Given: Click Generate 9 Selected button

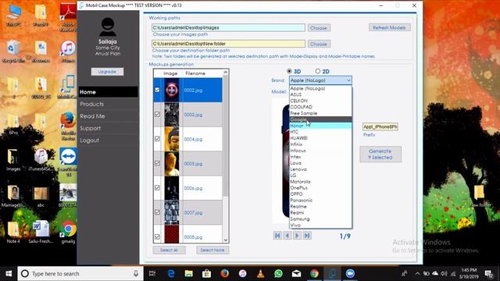Looking at the screenshot, I should point(380,155).
